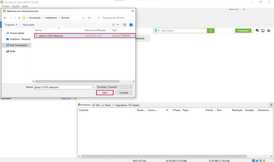Click the Pesquisar em Torrents search field
This screenshot has width=274, height=162.
[x=114, y=18]
